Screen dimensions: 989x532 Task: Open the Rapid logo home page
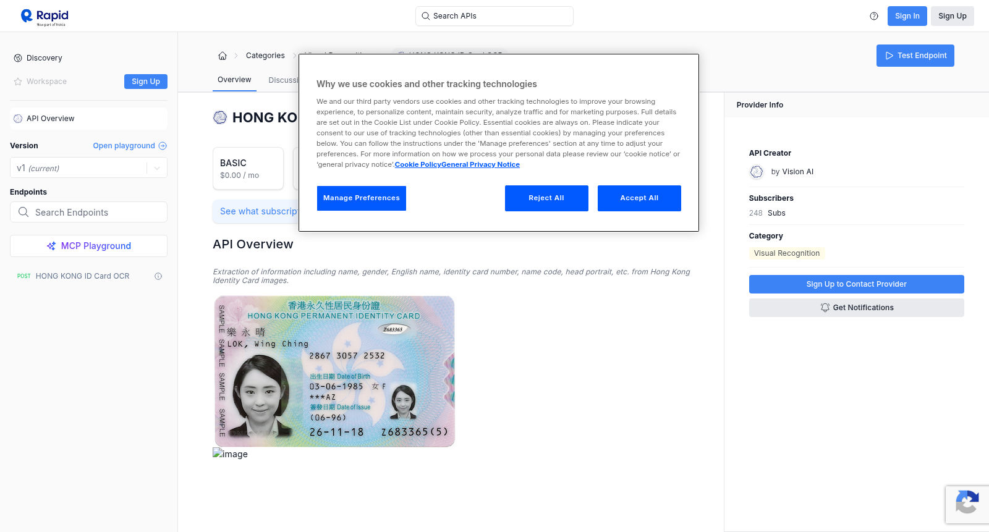pyautogui.click(x=45, y=17)
